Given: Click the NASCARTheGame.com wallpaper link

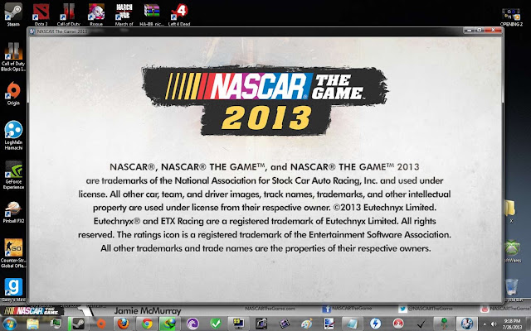Looking at the screenshot, I should pos(270,309).
